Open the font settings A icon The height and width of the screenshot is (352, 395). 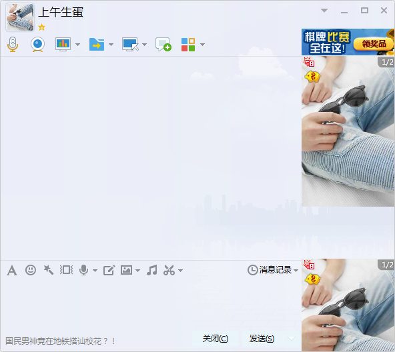point(12,271)
